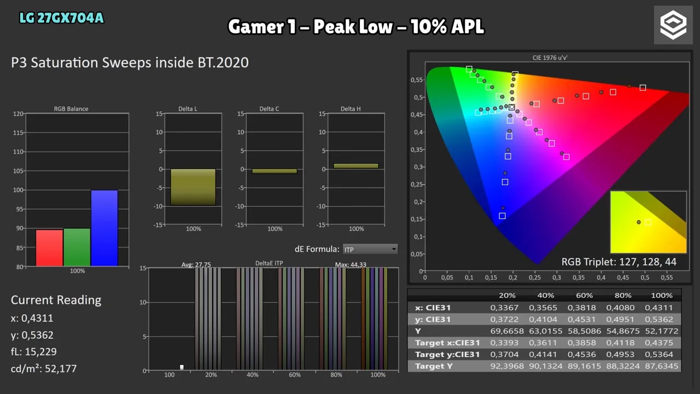This screenshot has width=700, height=394.
Task: Click the yellow zoomed inset thumbnail
Action: click(648, 222)
